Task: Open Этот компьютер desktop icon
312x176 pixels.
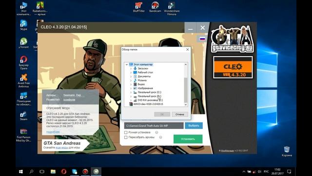Action: tap(23, 9)
